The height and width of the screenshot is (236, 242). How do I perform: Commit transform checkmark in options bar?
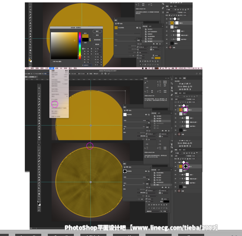(x=109, y=74)
